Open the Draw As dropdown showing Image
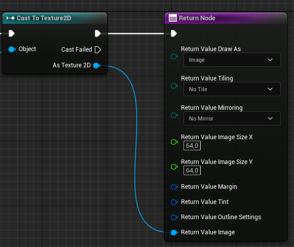Image resolution: width=294 pixels, height=247 pixels. pos(232,60)
